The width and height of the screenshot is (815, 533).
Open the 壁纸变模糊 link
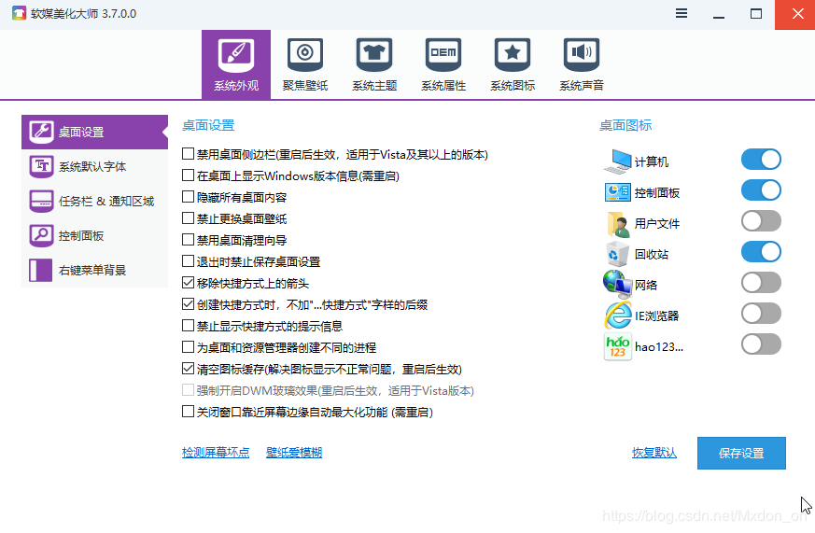click(x=294, y=453)
